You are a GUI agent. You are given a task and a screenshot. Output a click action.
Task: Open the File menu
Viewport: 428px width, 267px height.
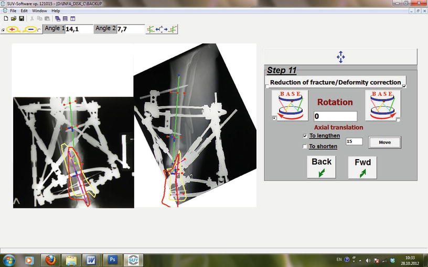13,10
